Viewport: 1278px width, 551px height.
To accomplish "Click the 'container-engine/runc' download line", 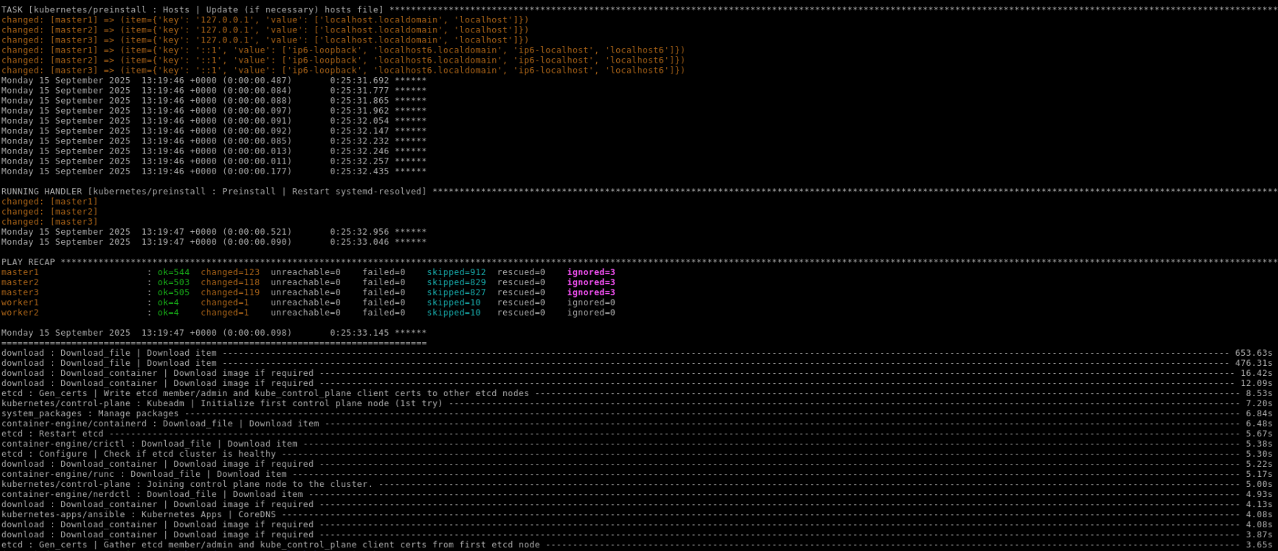I will tap(636, 474).
